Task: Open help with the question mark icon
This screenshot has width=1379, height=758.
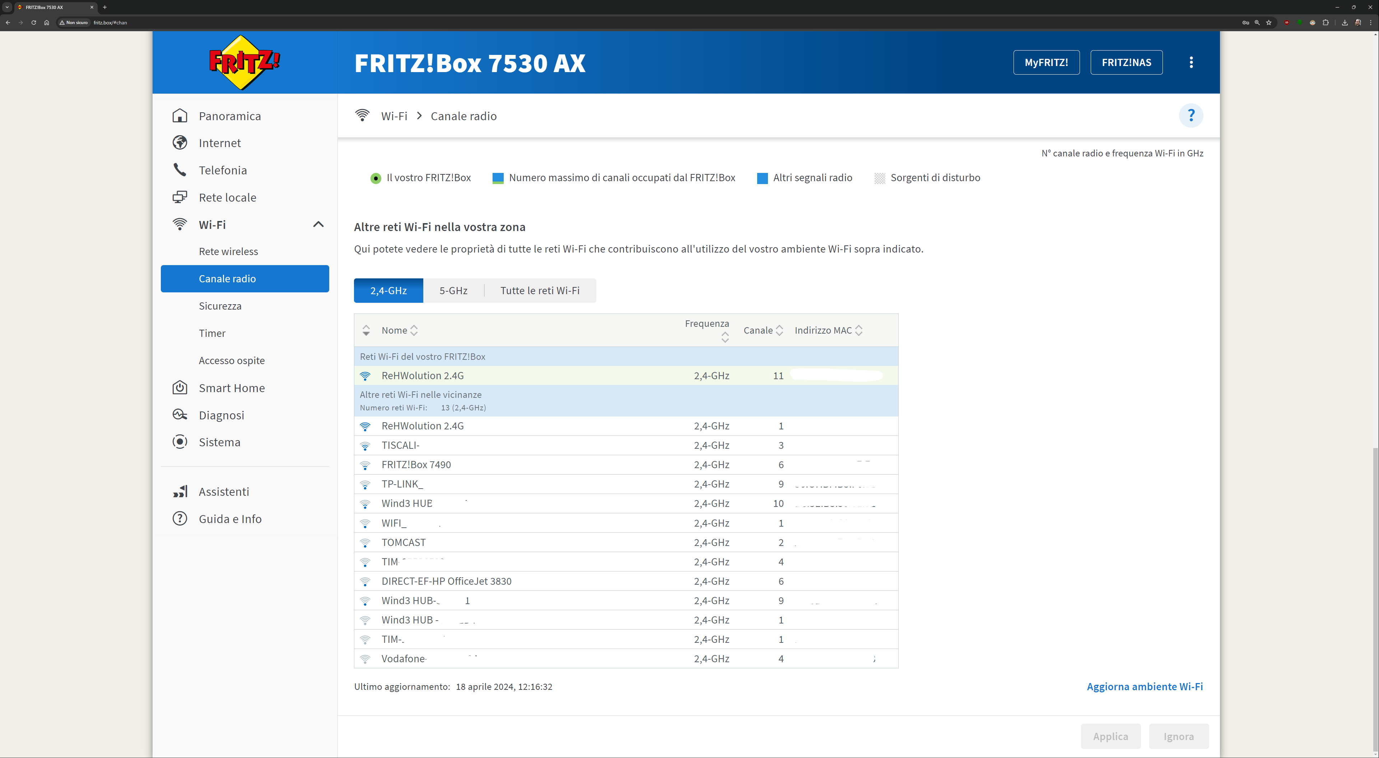Action: coord(1191,116)
